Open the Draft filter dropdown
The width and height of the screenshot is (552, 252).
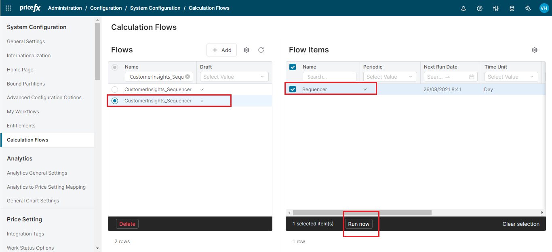click(234, 77)
